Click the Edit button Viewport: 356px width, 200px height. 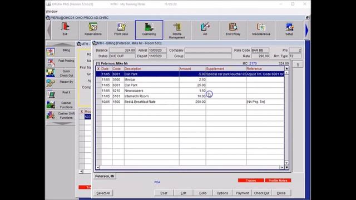[183, 193]
